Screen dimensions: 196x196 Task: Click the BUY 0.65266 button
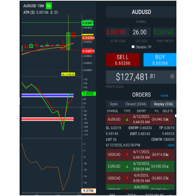(160, 60)
